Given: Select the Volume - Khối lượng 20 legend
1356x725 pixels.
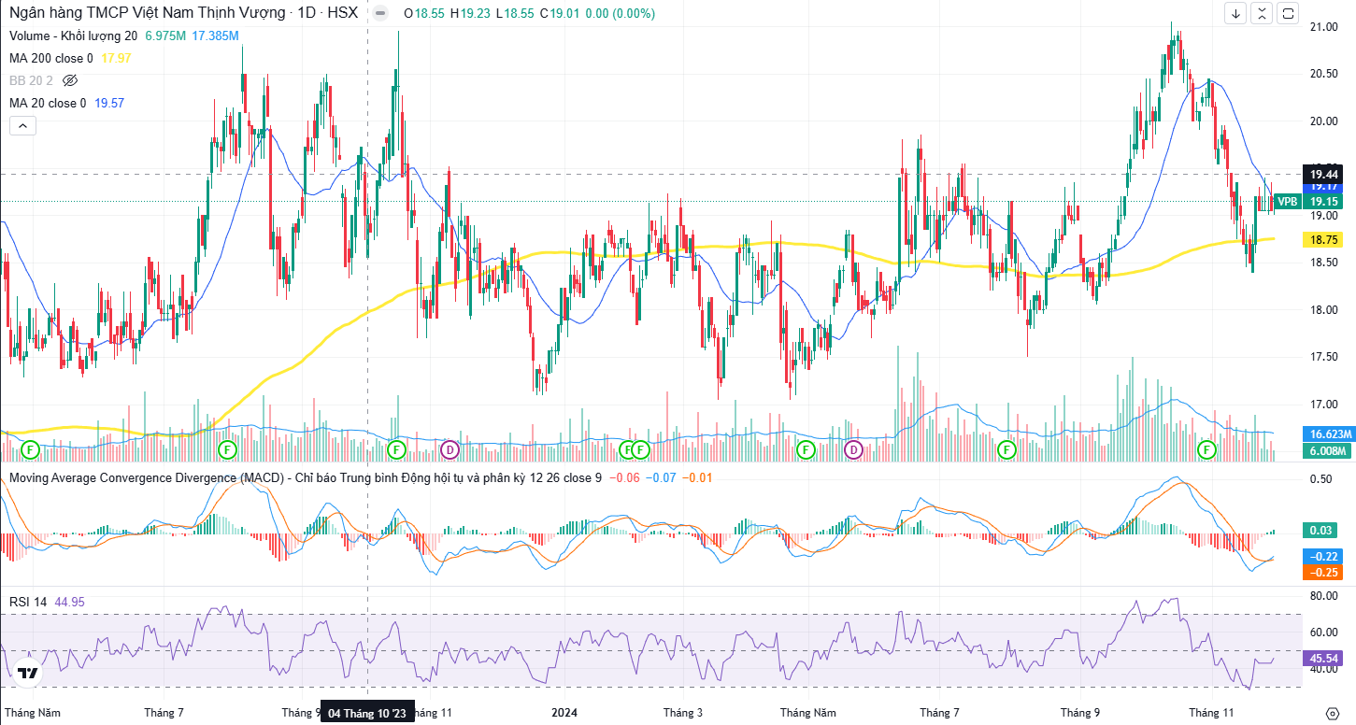Looking at the screenshot, I should [x=73, y=36].
